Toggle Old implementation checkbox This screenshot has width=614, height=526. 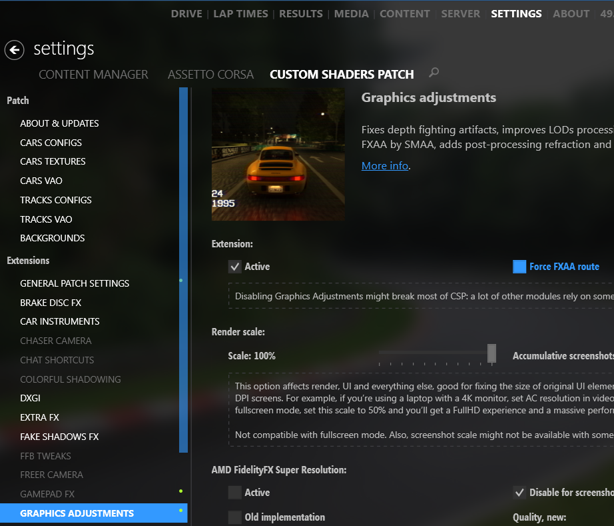pyautogui.click(x=235, y=517)
